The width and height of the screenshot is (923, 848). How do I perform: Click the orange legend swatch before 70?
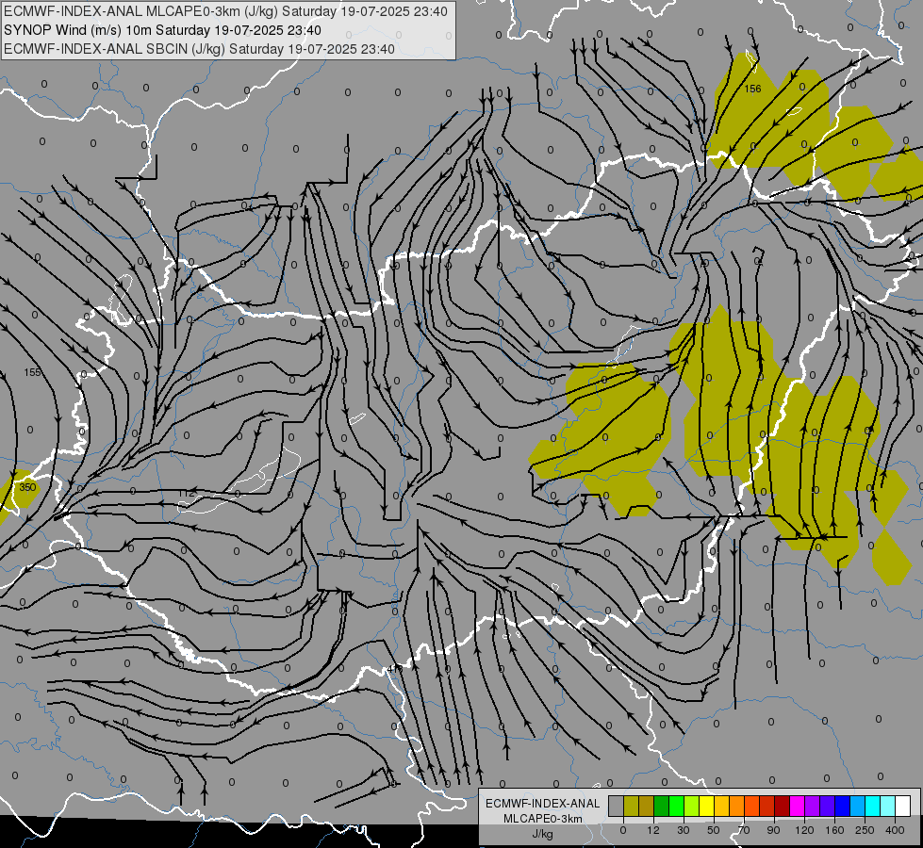tap(737, 806)
